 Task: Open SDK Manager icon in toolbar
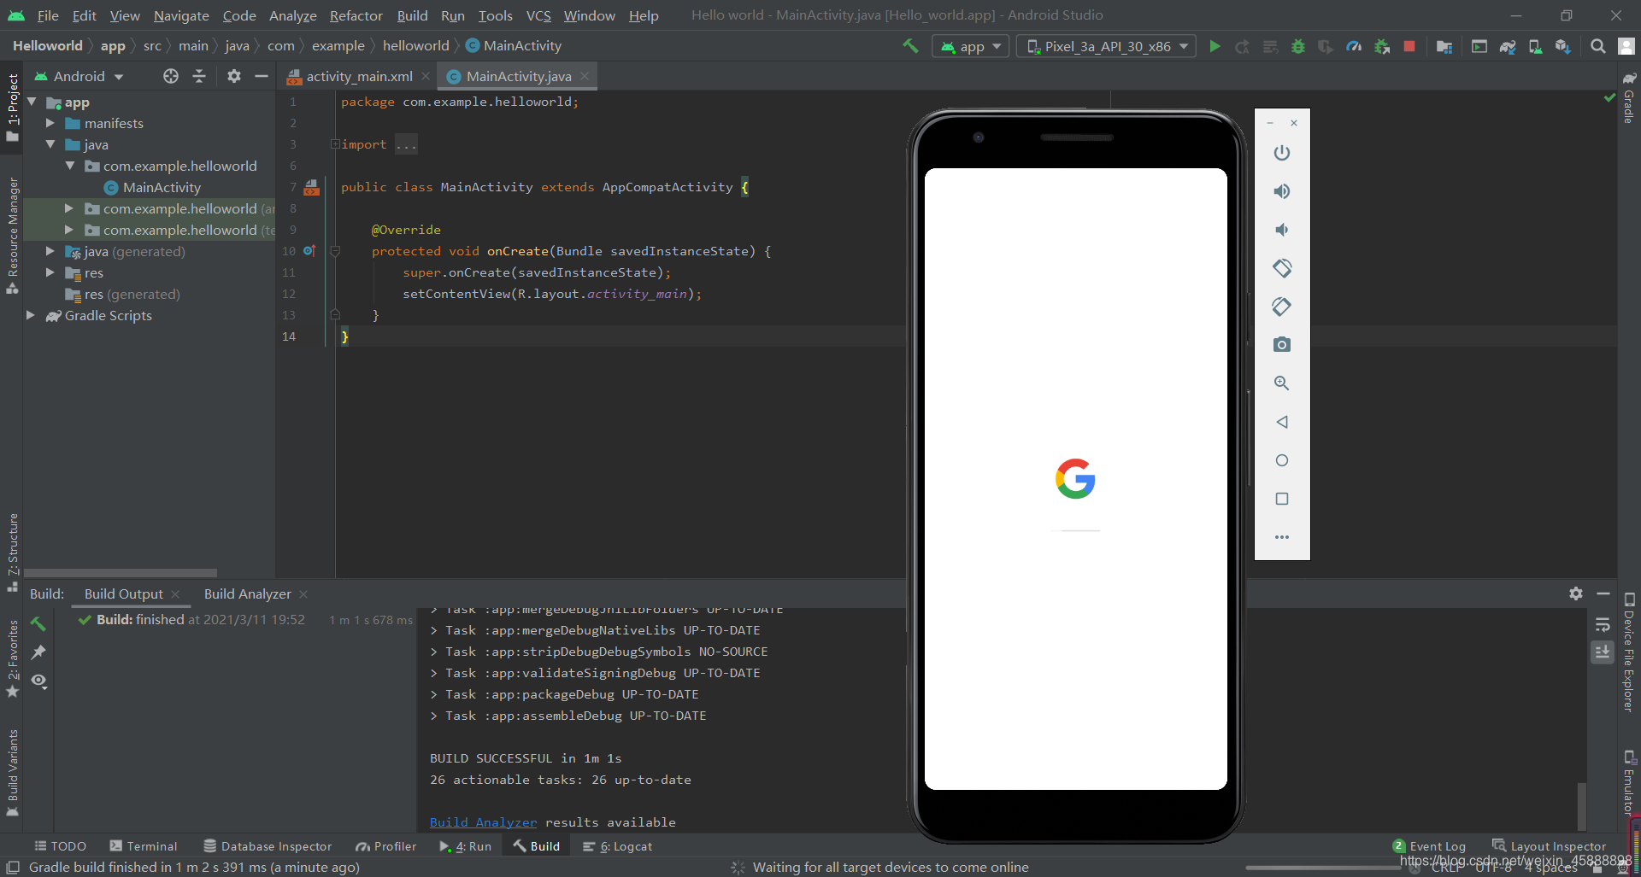pos(1562,46)
